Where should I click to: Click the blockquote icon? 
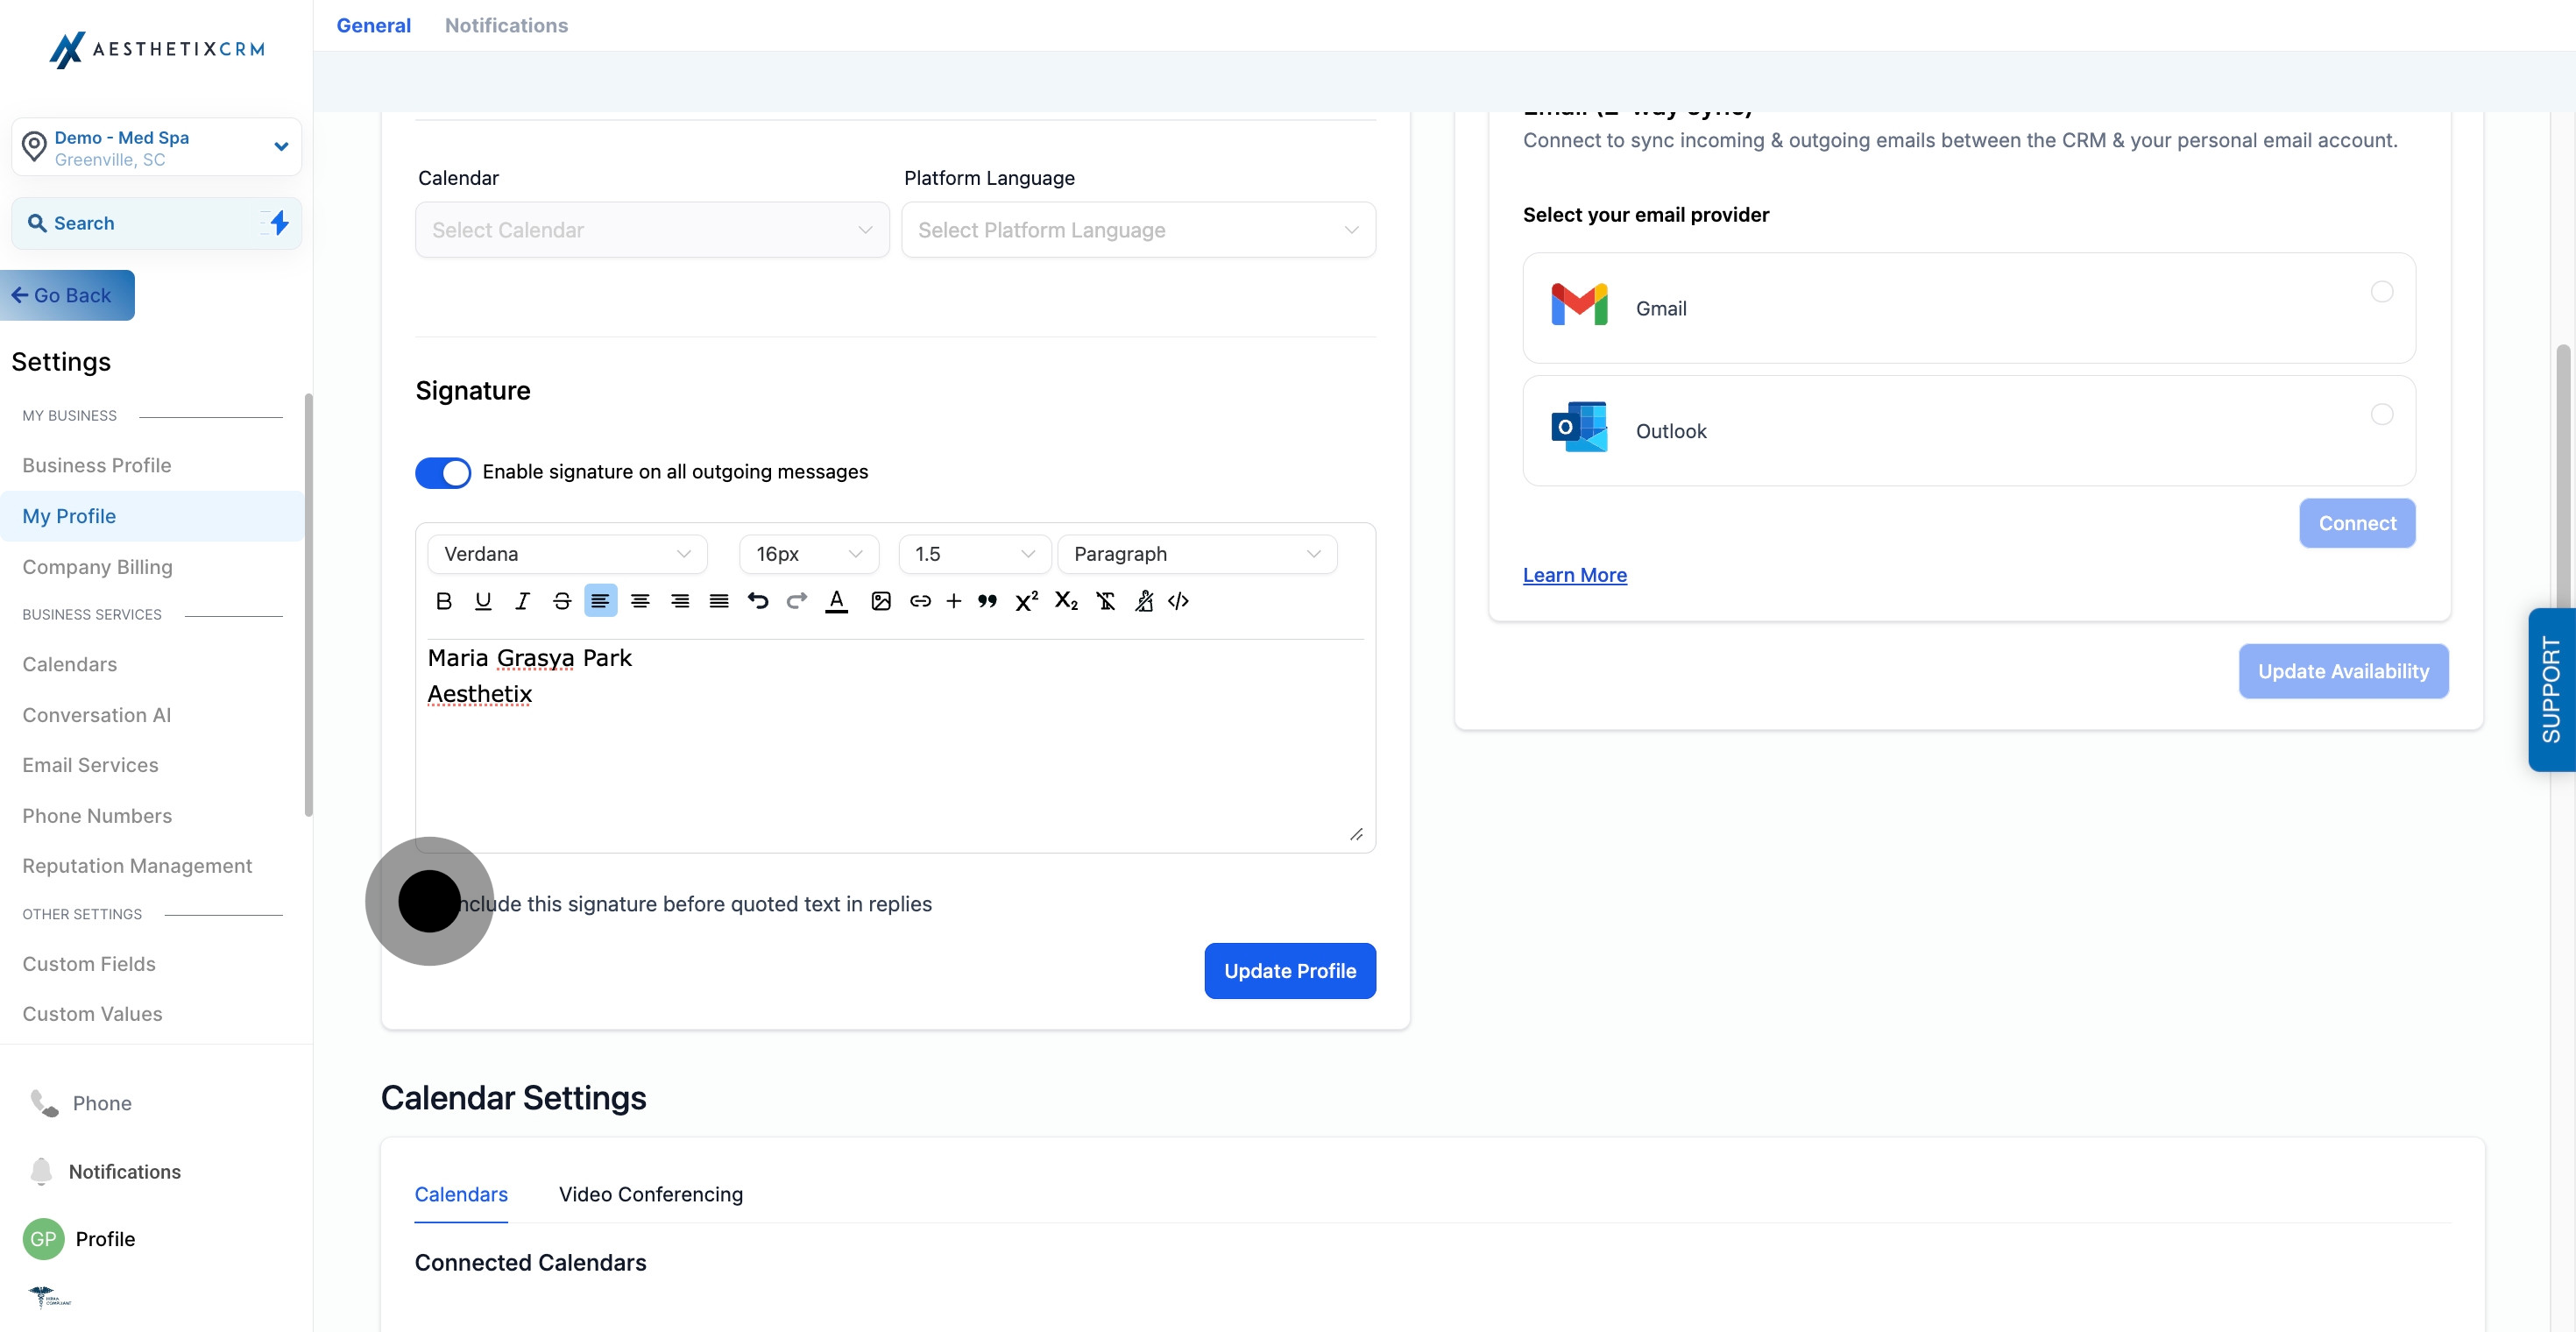click(987, 601)
